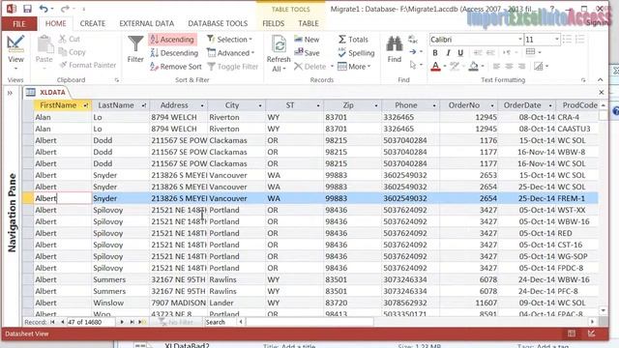Create a New record
619x348 pixels.
[307, 40]
